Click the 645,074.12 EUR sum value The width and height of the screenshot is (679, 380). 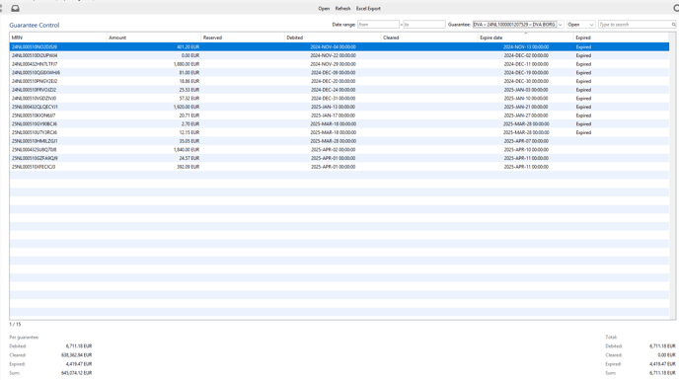[x=77, y=373]
